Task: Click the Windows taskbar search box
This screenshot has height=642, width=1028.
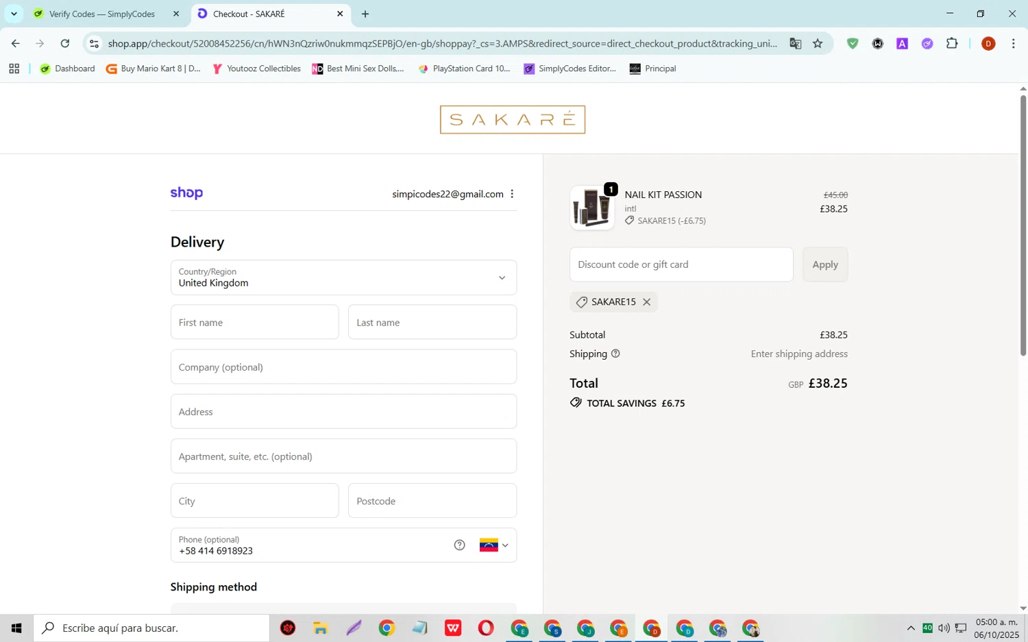Action: click(x=151, y=628)
